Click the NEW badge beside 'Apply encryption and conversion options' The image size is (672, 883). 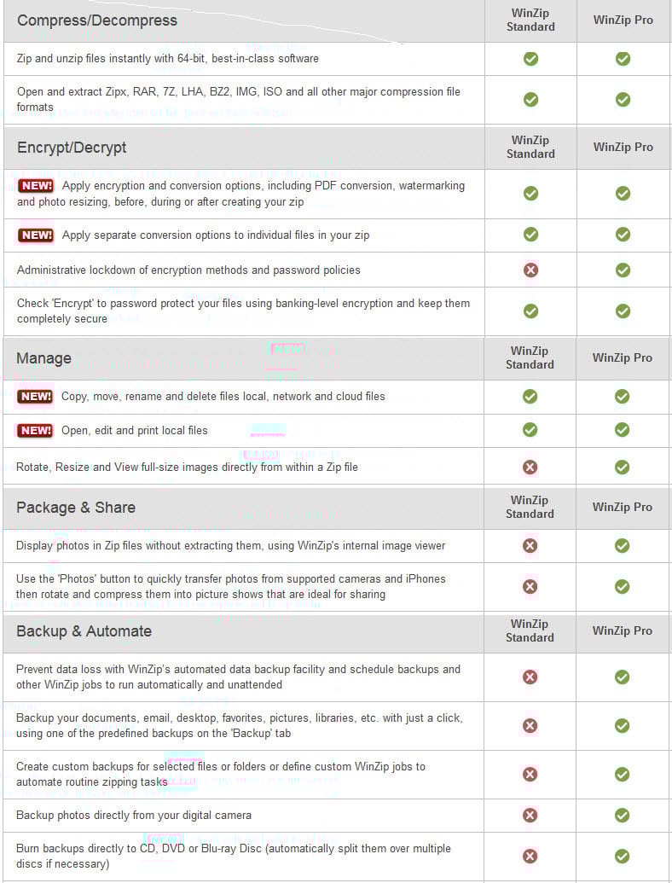(36, 185)
